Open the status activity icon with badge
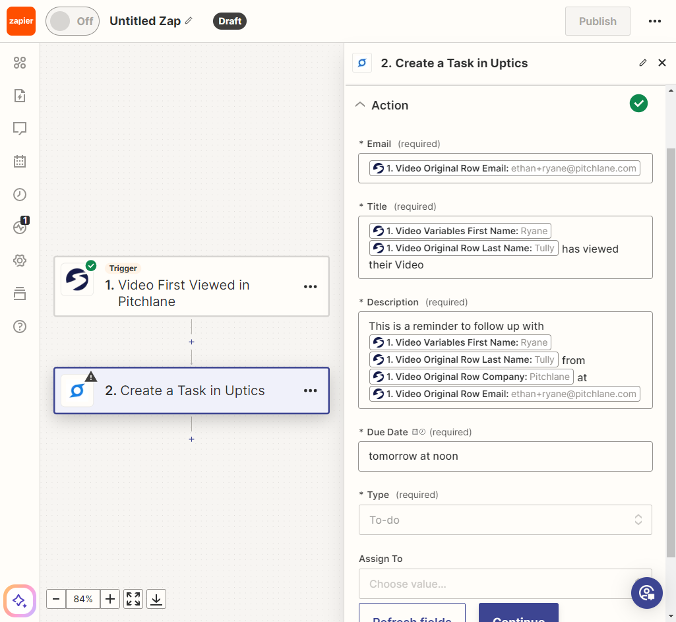Viewport: 676px width, 622px height. [20, 227]
